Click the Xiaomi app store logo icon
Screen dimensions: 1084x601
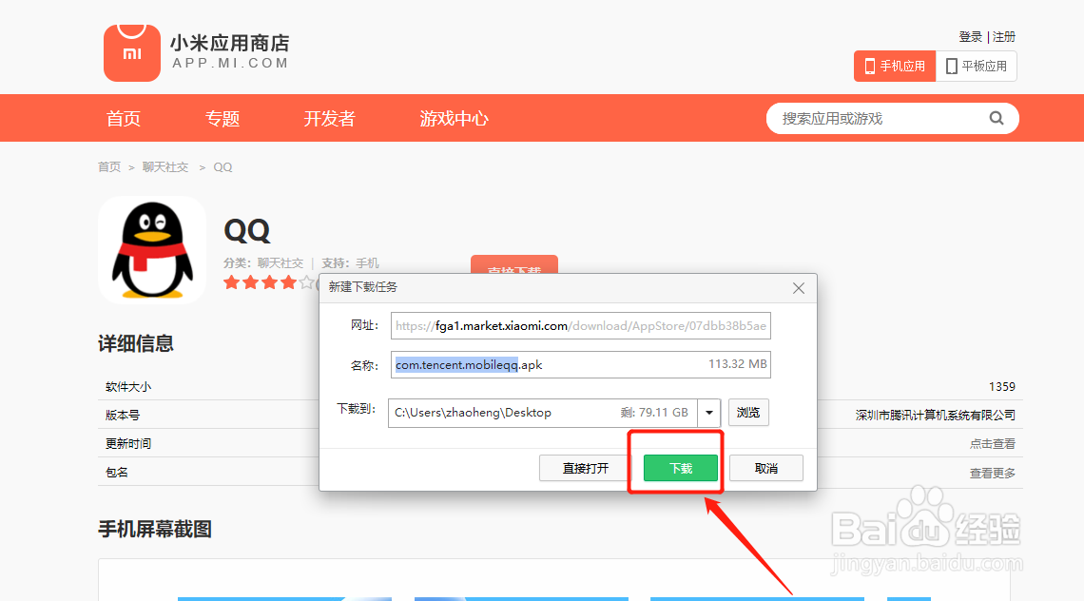[132, 52]
